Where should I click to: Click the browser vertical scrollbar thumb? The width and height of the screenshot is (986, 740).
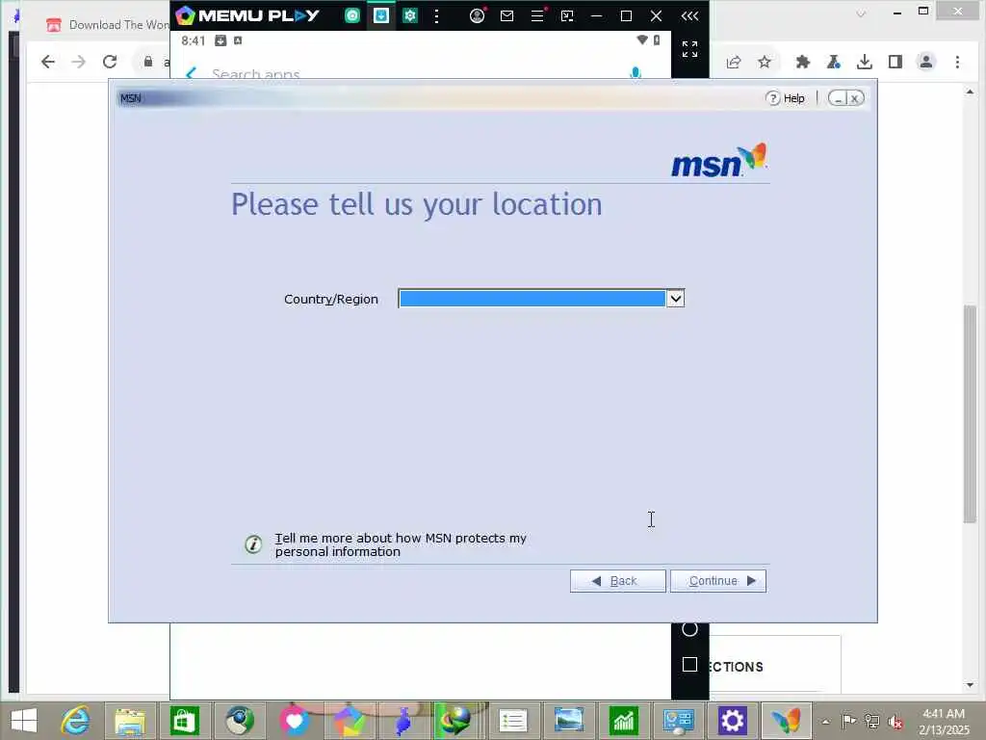click(970, 413)
